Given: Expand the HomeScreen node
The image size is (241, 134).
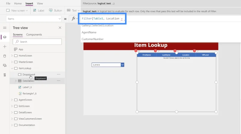Looking at the screenshot, I should coord(12,56).
